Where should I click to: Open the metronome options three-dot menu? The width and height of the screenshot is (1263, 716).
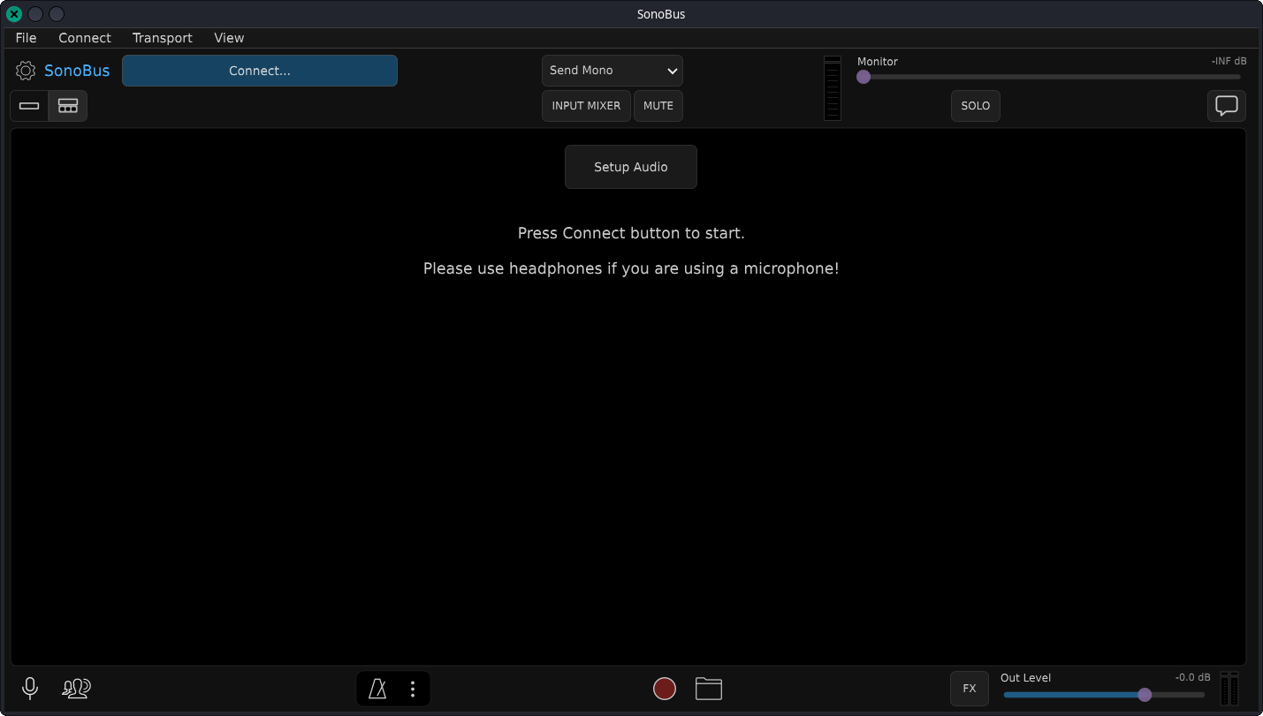tap(413, 689)
